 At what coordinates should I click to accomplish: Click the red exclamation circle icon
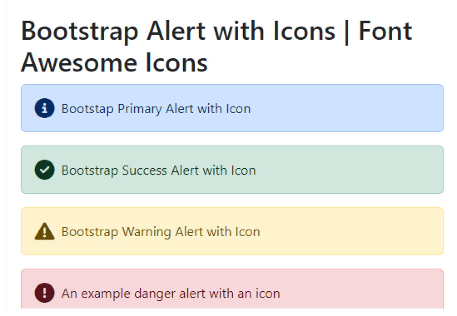pos(44,293)
